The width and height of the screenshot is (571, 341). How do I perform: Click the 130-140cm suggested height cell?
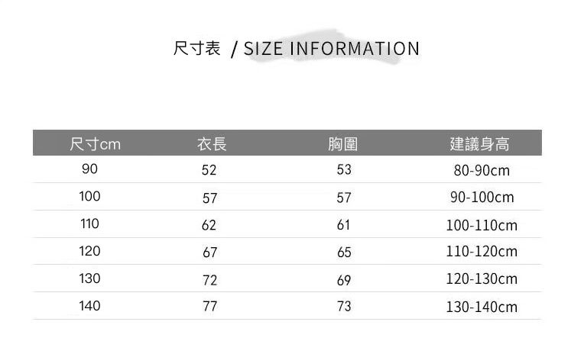tap(482, 307)
